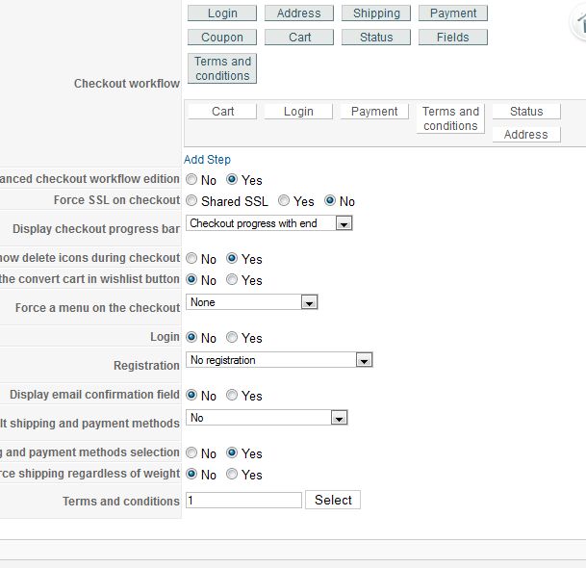Open the Display checkout progress bar dropdown

pos(269,223)
